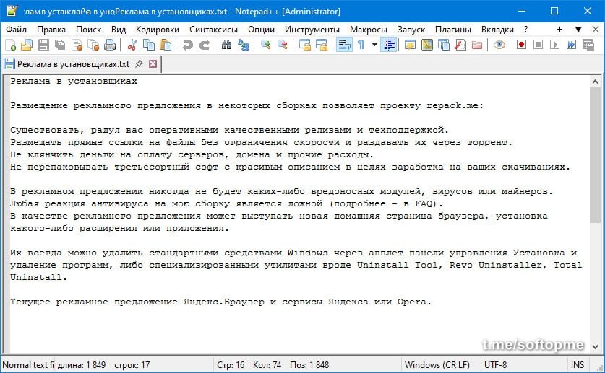Save the recorded macro icon
Screen dimensions: 605x373
(588, 45)
